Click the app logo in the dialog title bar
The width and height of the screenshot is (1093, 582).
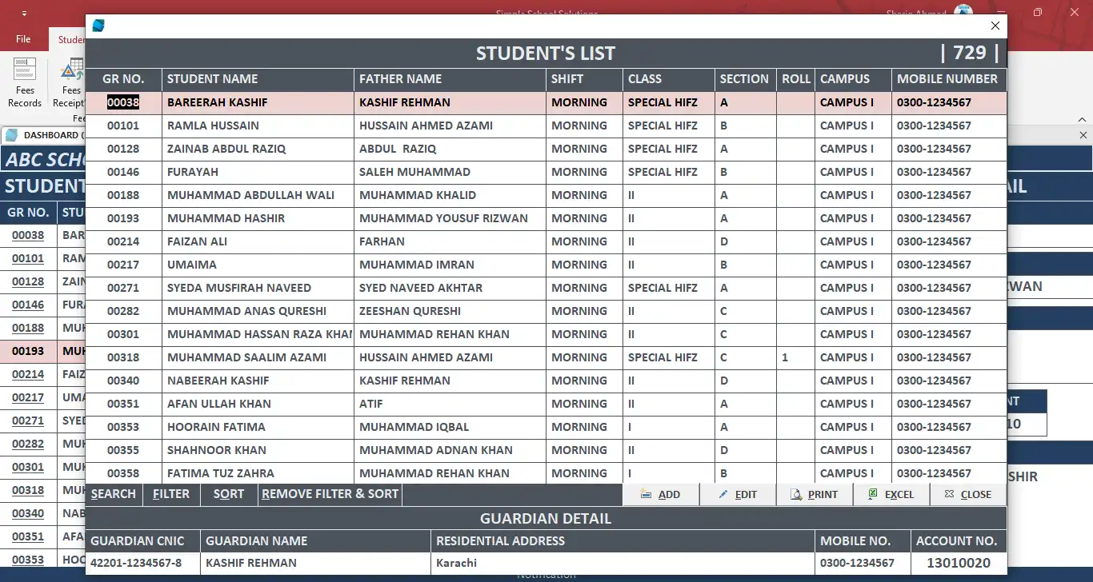click(98, 25)
